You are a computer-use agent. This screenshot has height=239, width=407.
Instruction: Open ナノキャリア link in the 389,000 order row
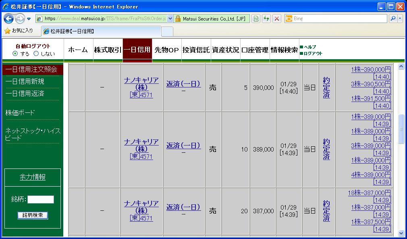click(141, 145)
